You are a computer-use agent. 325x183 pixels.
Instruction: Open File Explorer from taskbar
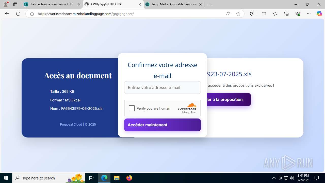pos(117,178)
